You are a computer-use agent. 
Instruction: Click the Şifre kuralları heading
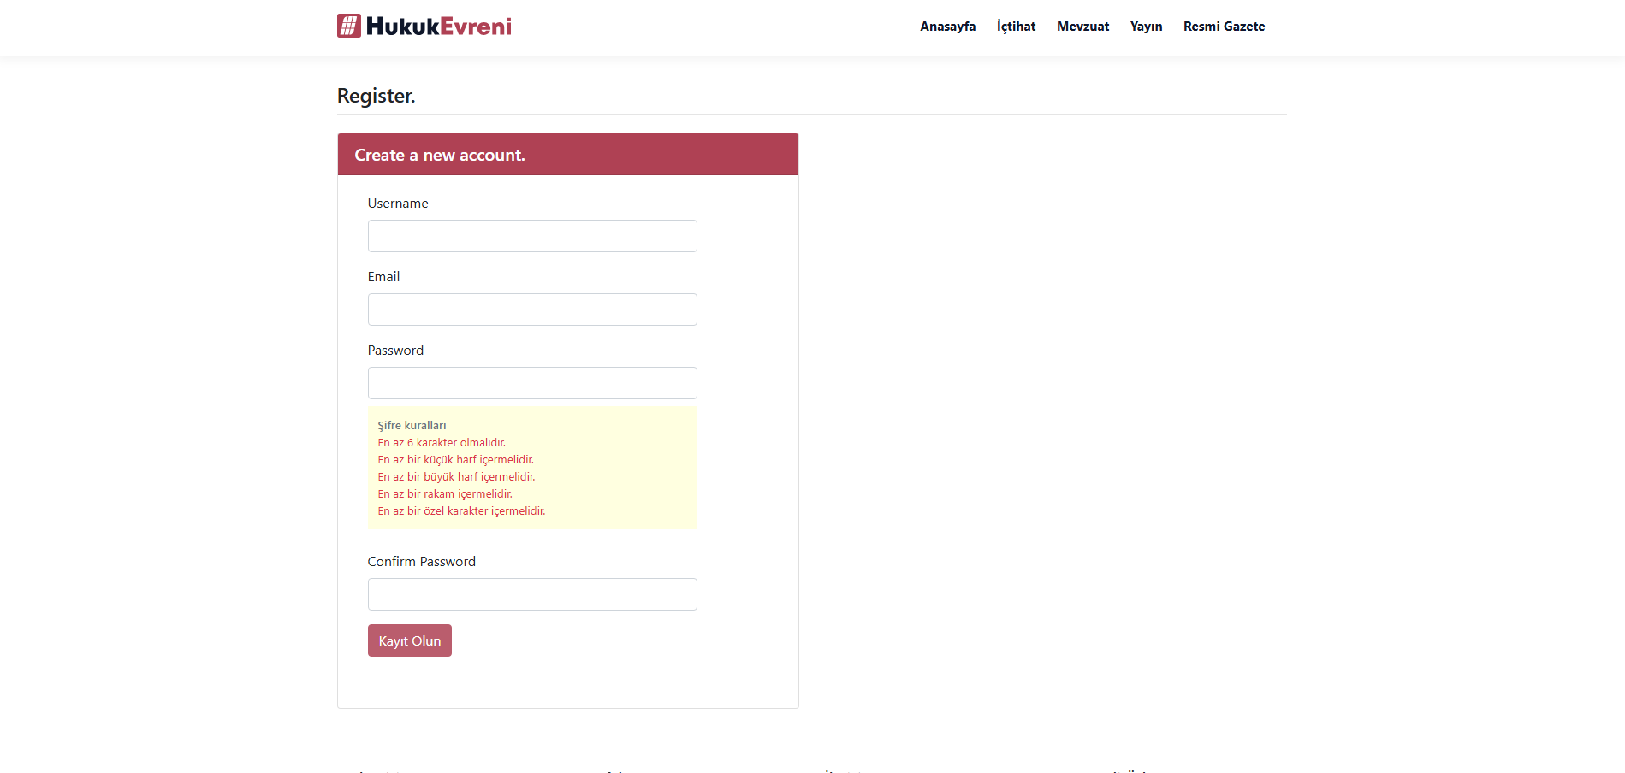point(412,426)
